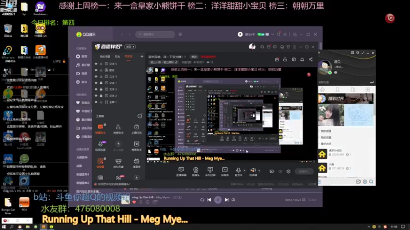Switch to the second scene tab
The height and width of the screenshot is (230, 410).
(117, 57)
